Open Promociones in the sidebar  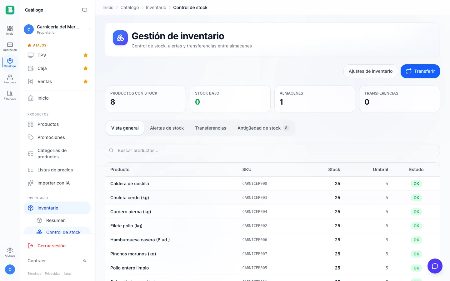[57, 137]
